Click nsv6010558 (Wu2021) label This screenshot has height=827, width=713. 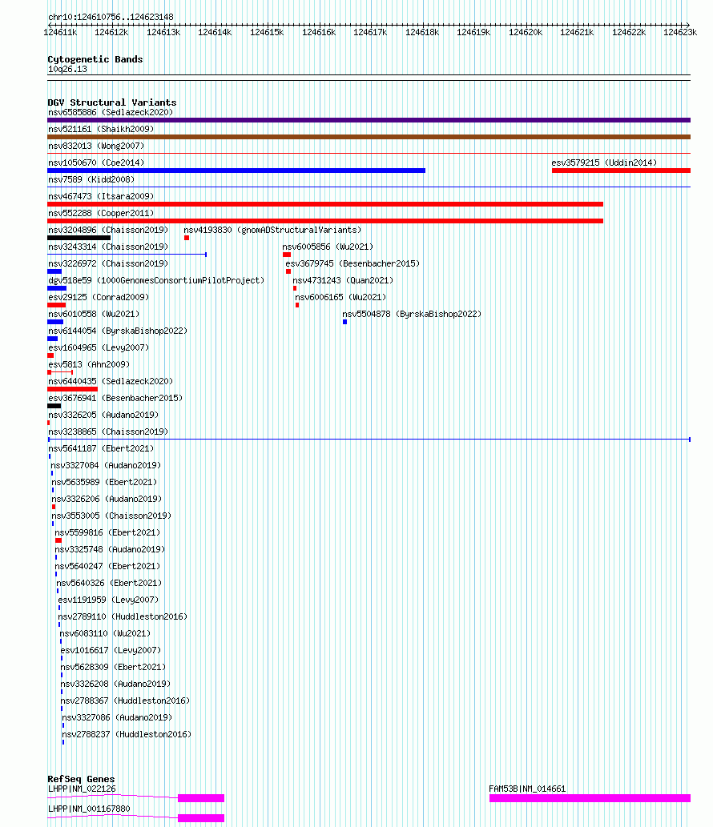coord(94,315)
